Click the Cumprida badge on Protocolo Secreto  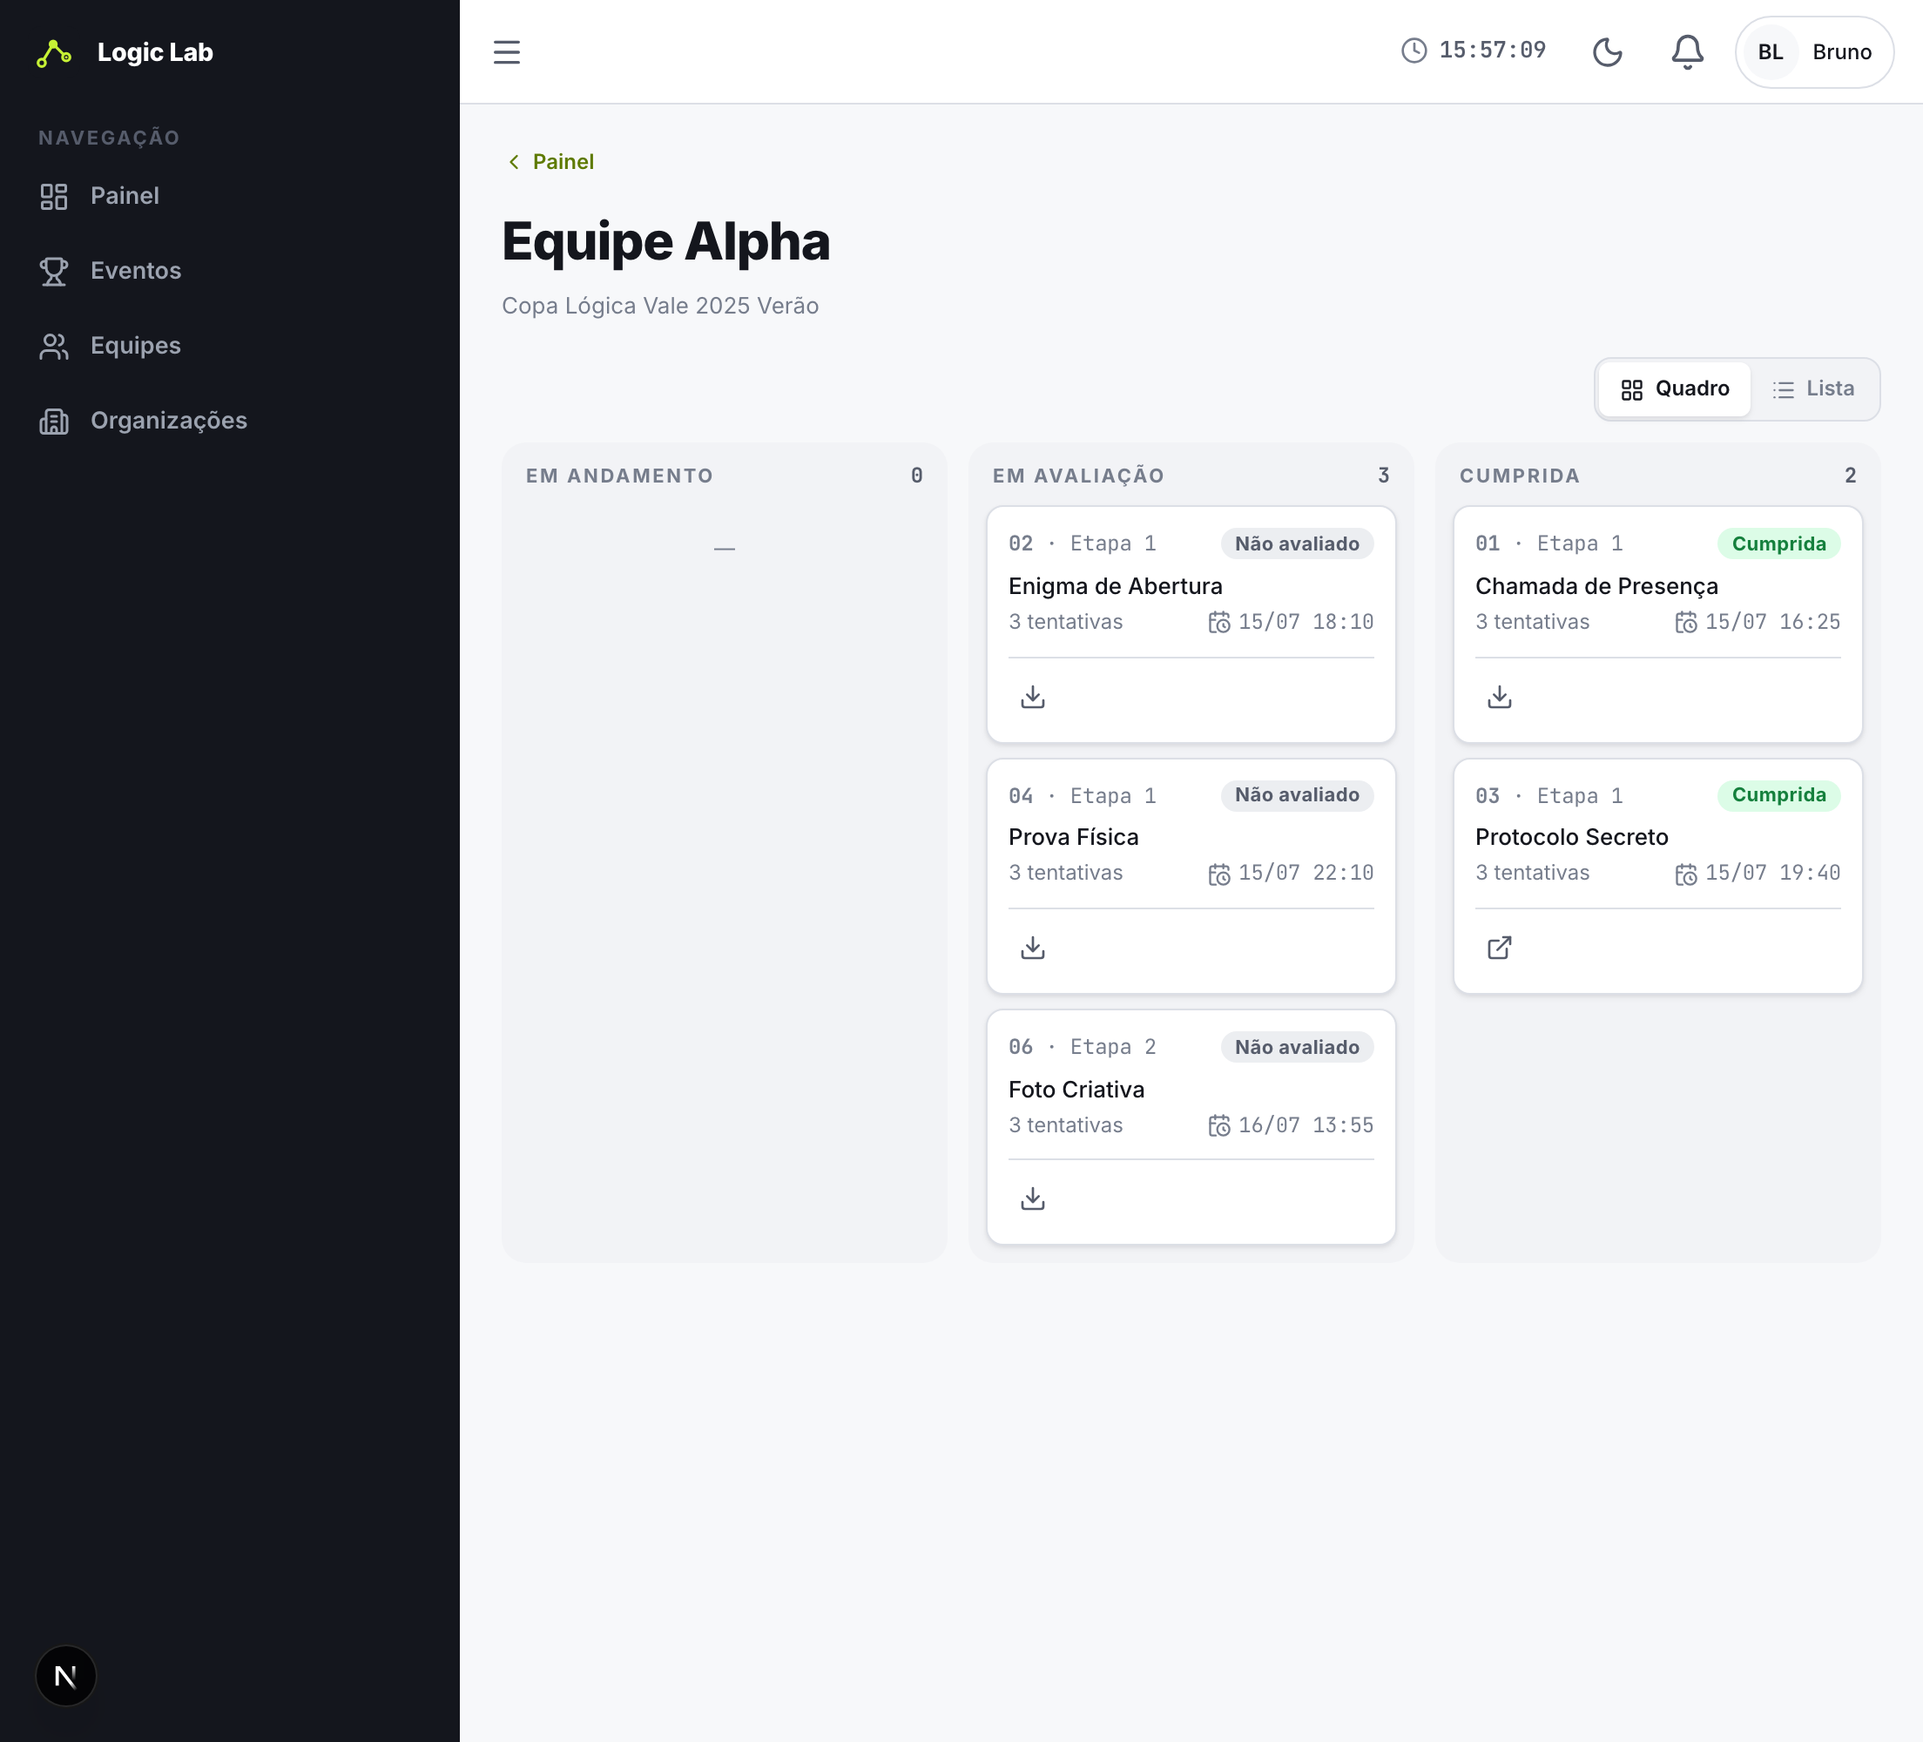coord(1778,794)
